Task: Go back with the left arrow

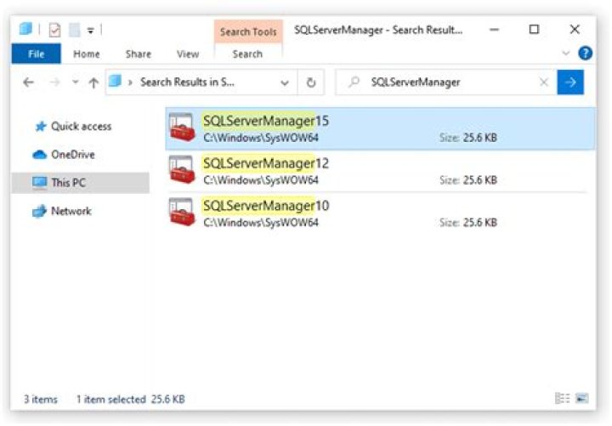Action: pos(29,82)
